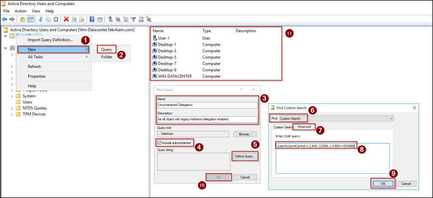The height and width of the screenshot is (198, 433).
Task: Open the Action menu
Action: click(x=20, y=11)
